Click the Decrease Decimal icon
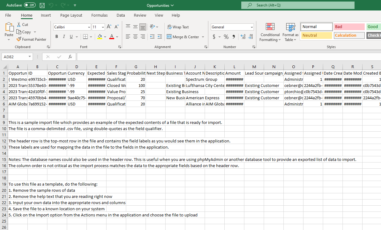This screenshot has width=381, height=230. click(x=251, y=37)
